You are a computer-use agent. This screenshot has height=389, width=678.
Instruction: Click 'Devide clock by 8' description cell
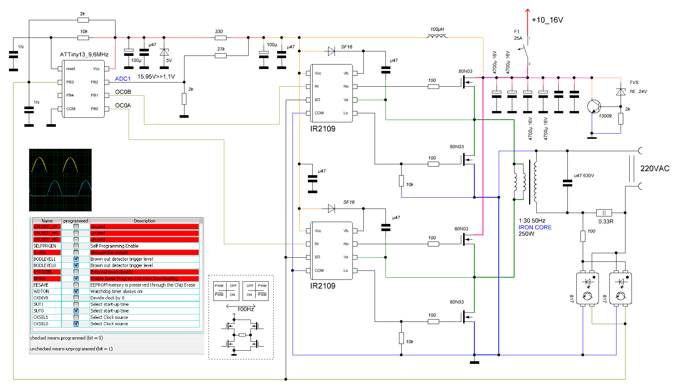[x=145, y=298]
